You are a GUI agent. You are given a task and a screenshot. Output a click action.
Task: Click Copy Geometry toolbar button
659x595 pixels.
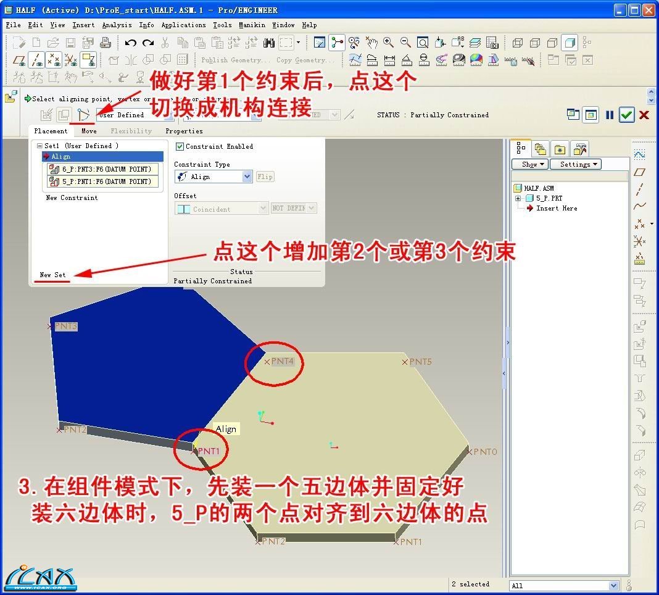304,60
